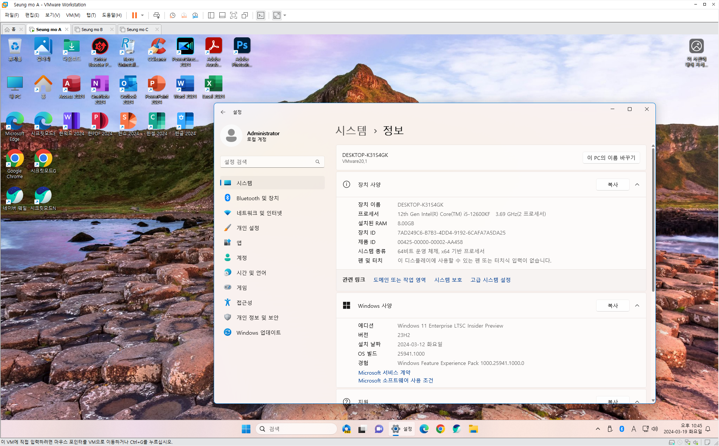Image resolution: width=719 pixels, height=446 pixels.
Task: Open the 고급 시스템 설정 link
Action: [490, 280]
